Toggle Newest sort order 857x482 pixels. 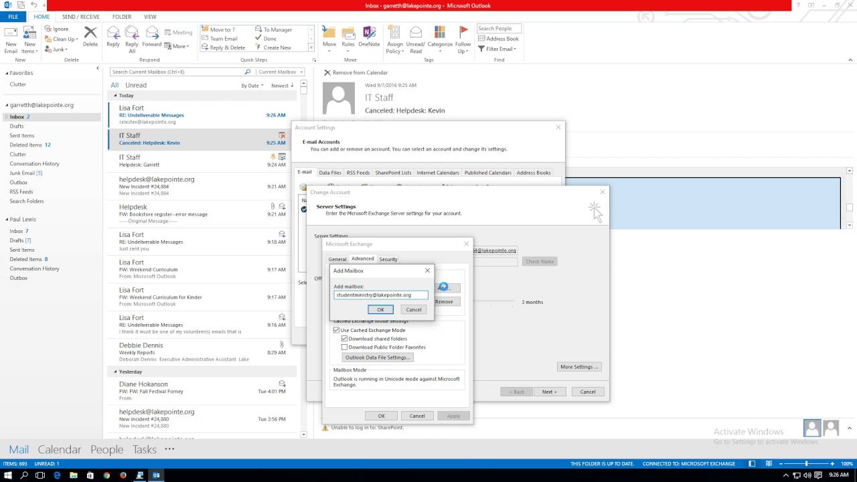click(283, 86)
